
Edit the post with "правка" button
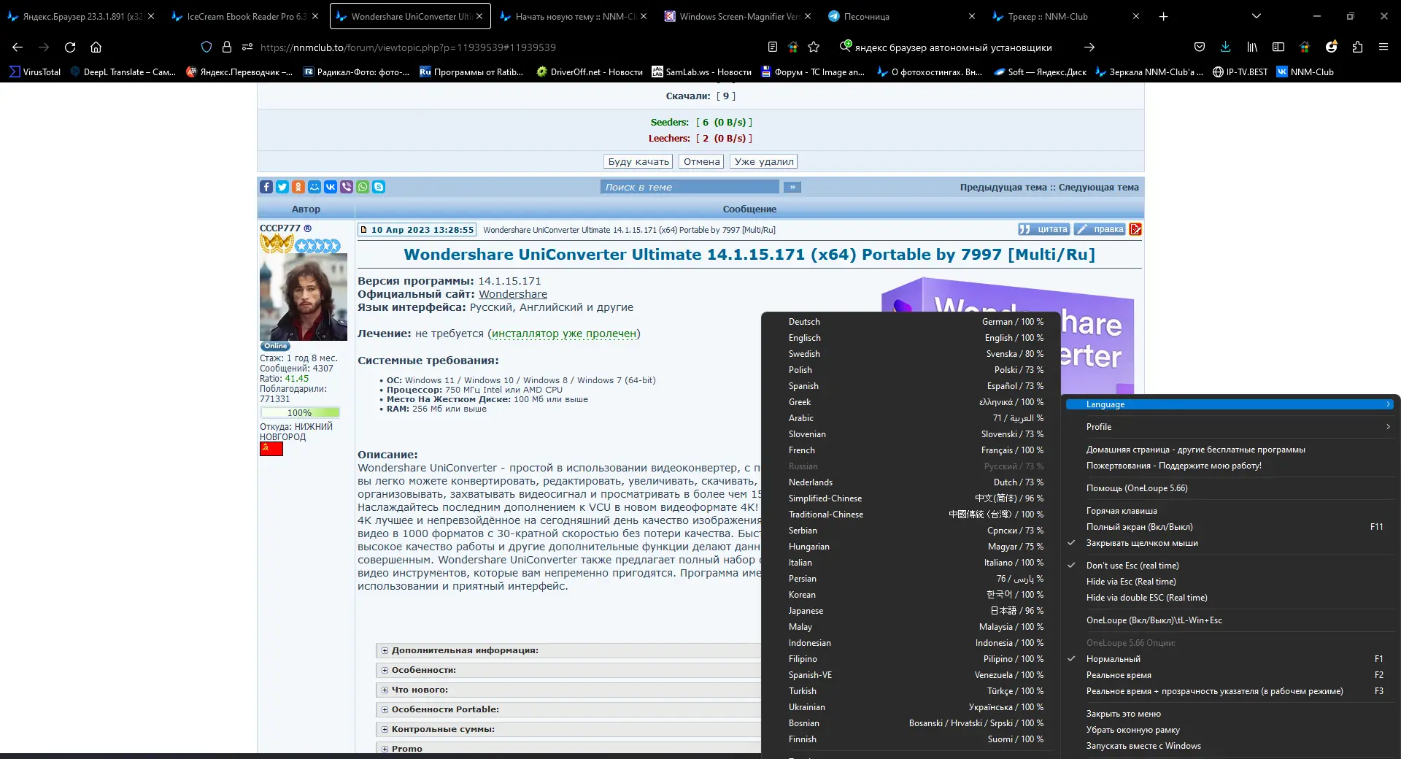pos(1100,229)
